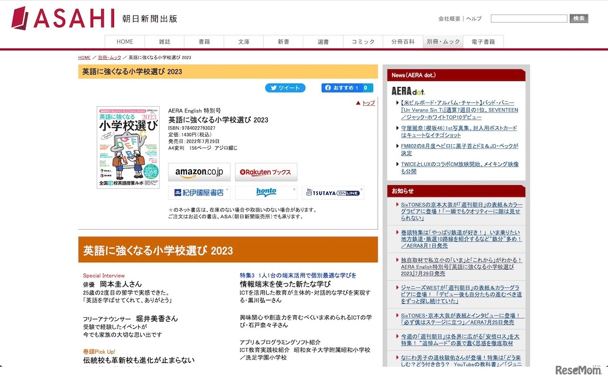This screenshot has width=608, height=381.
Task: Open the 守屋麗奈 photo book news link
Action: 459,131
